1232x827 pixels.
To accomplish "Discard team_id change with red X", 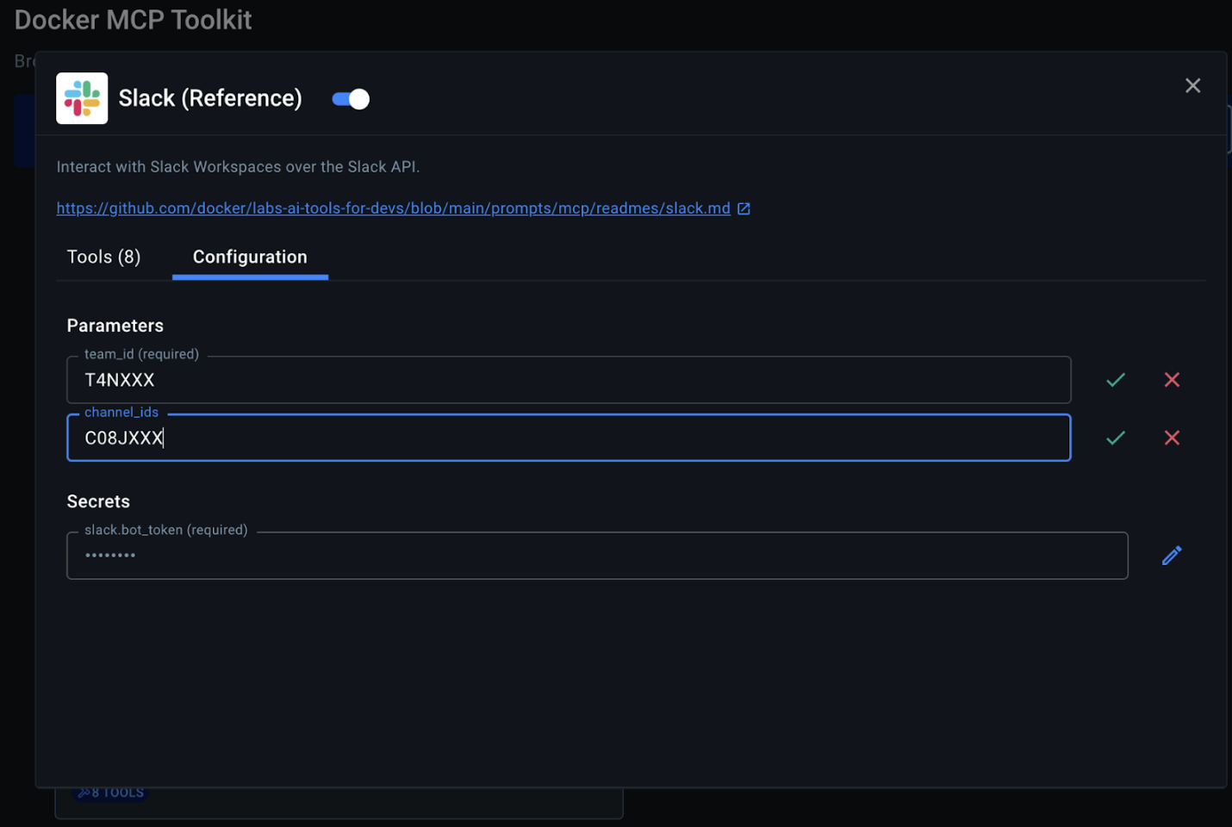I will coord(1172,380).
